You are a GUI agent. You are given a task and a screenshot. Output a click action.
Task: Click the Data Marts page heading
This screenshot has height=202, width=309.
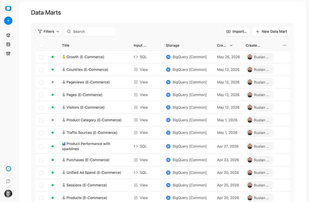click(46, 13)
